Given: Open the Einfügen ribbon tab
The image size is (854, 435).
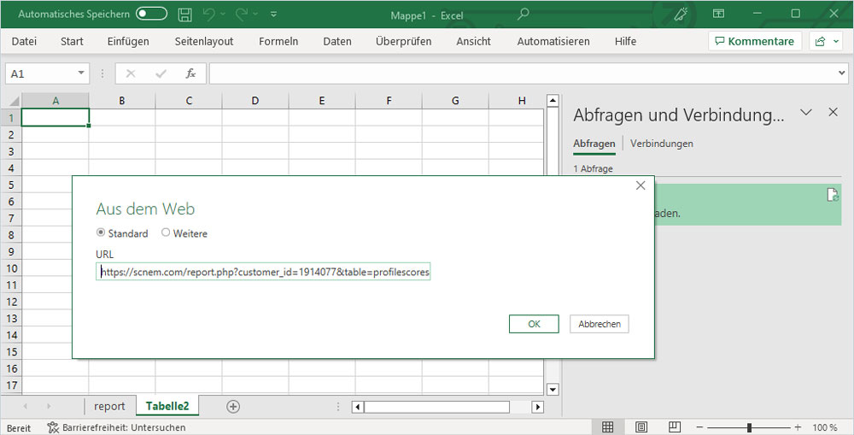Looking at the screenshot, I should 128,41.
